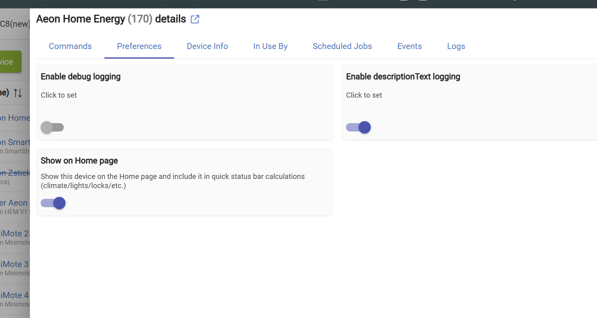The image size is (597, 318).
Task: Select the Preferences tab
Action: pyautogui.click(x=139, y=46)
